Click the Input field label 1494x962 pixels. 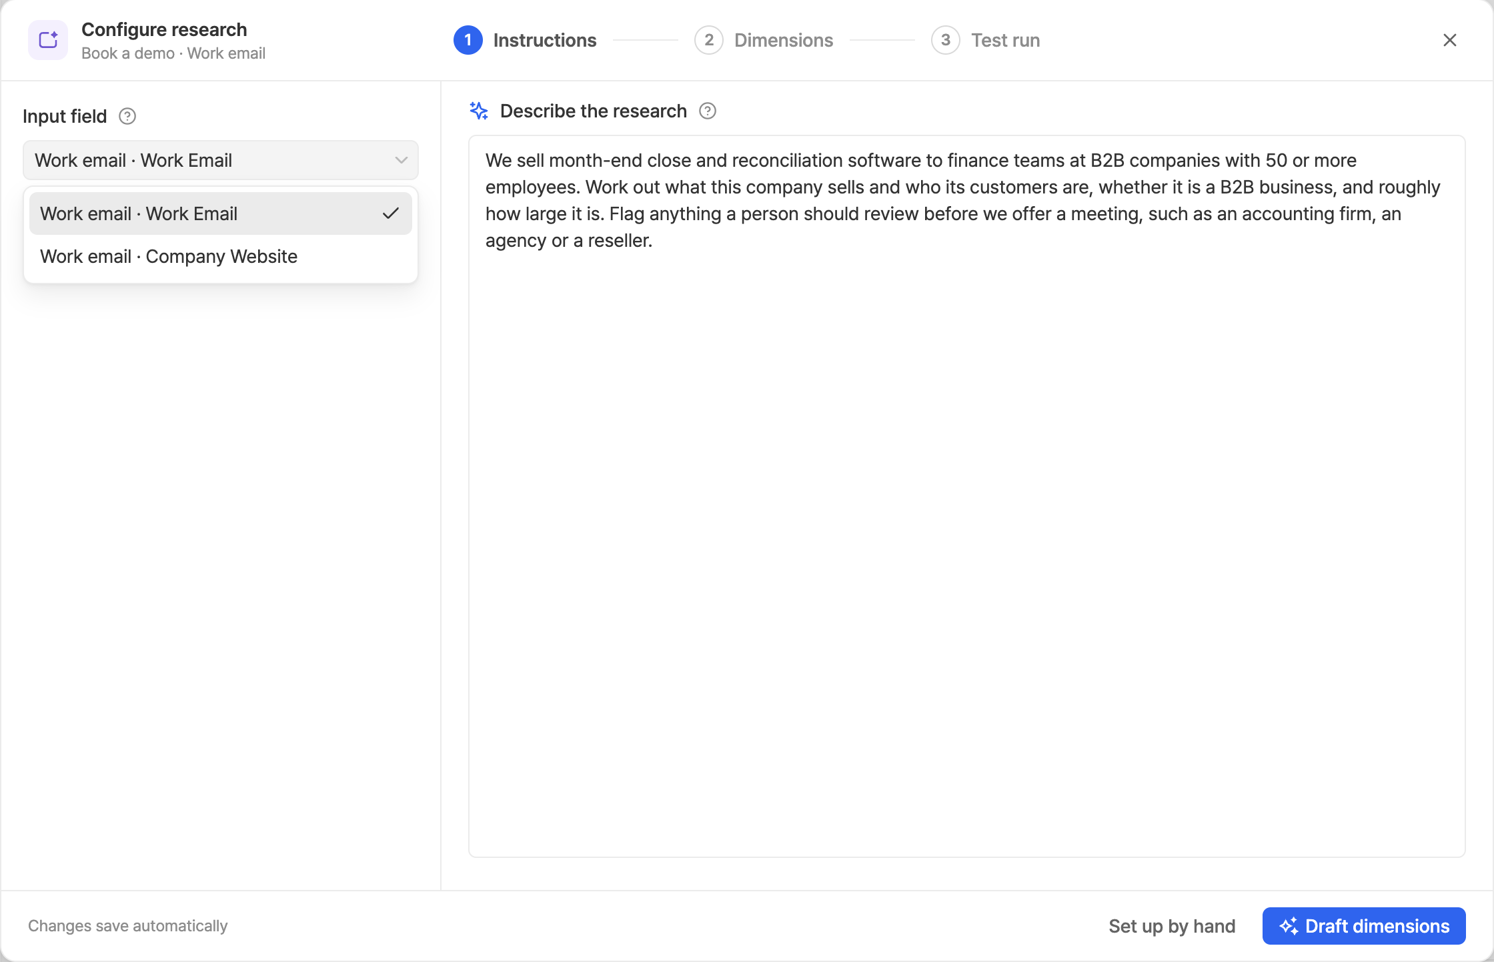click(65, 116)
